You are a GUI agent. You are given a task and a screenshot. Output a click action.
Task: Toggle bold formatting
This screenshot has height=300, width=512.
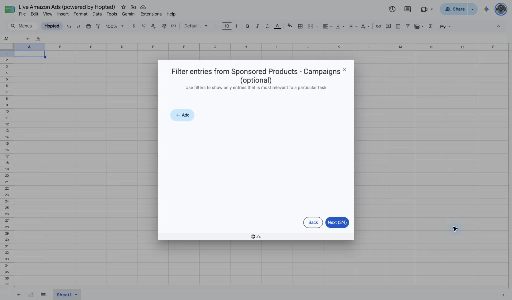coord(248,26)
